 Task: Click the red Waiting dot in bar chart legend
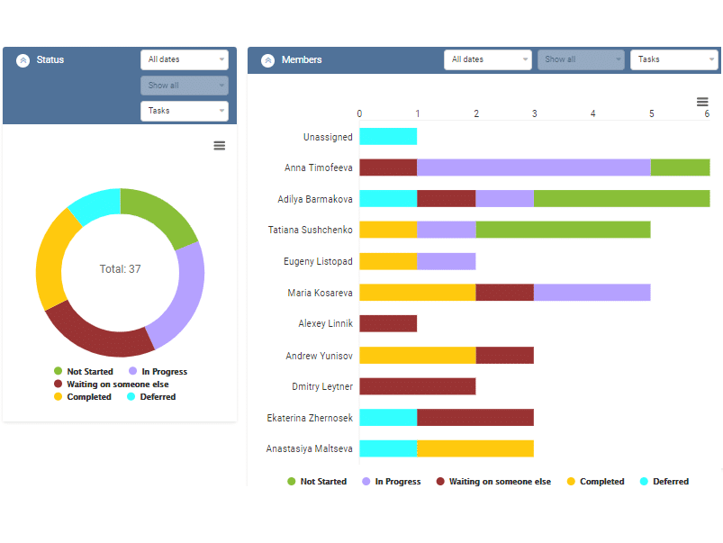pos(441,481)
